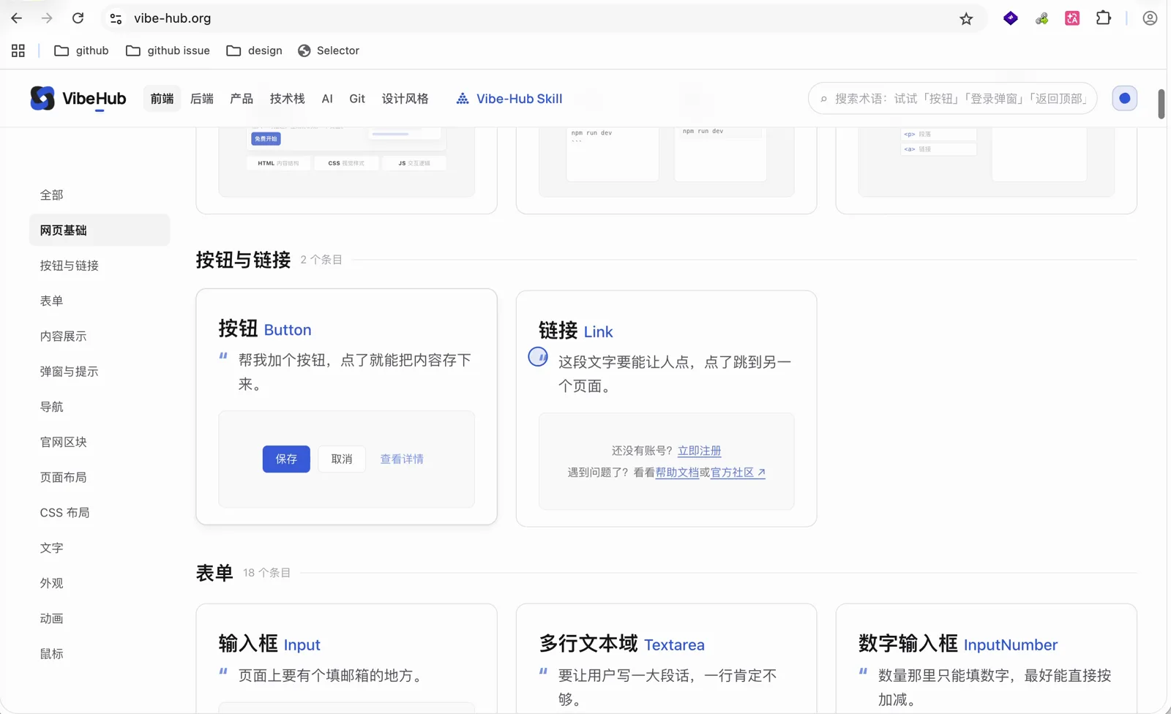Viewport: 1171px width, 714px height.
Task: Select the 后端 nav tab
Action: pos(201,98)
